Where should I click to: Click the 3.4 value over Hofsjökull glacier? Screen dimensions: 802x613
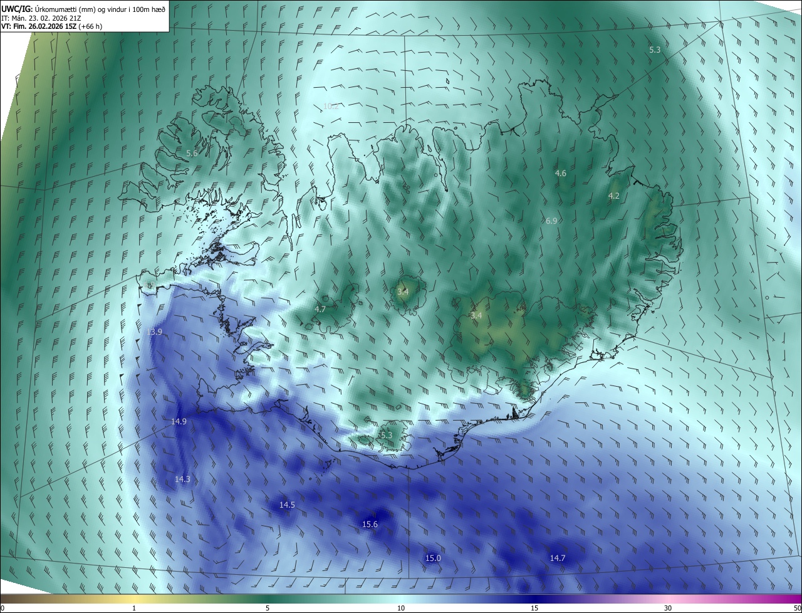coord(403,291)
